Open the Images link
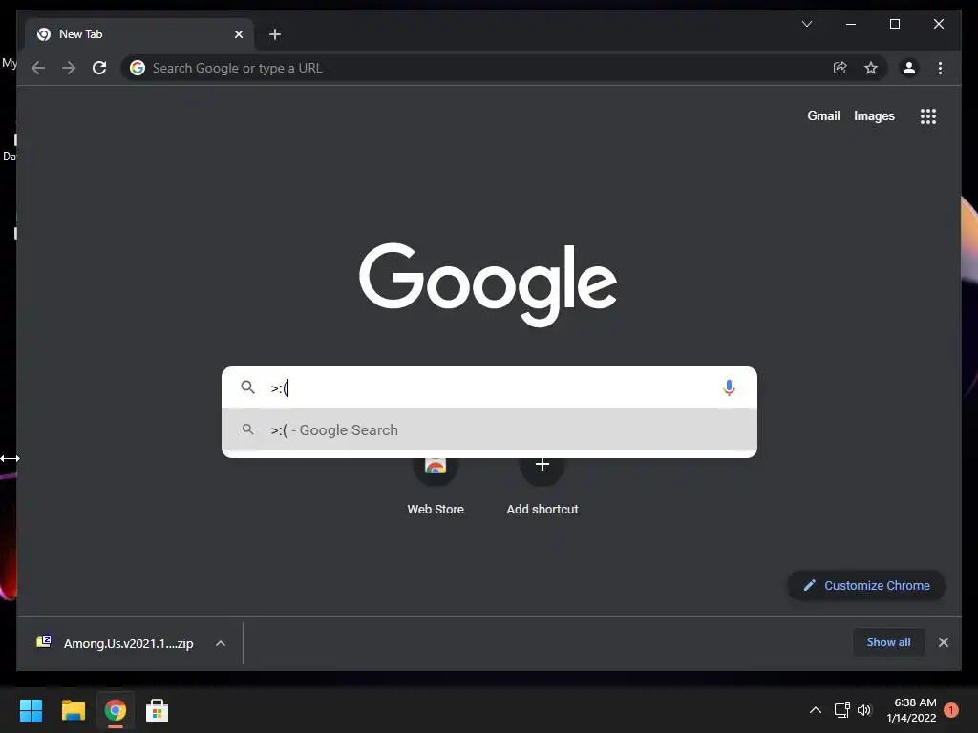 874,115
